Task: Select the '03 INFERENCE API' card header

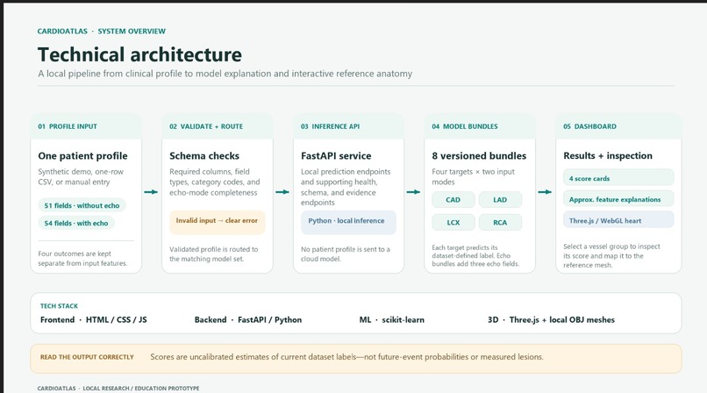Action: click(348, 126)
